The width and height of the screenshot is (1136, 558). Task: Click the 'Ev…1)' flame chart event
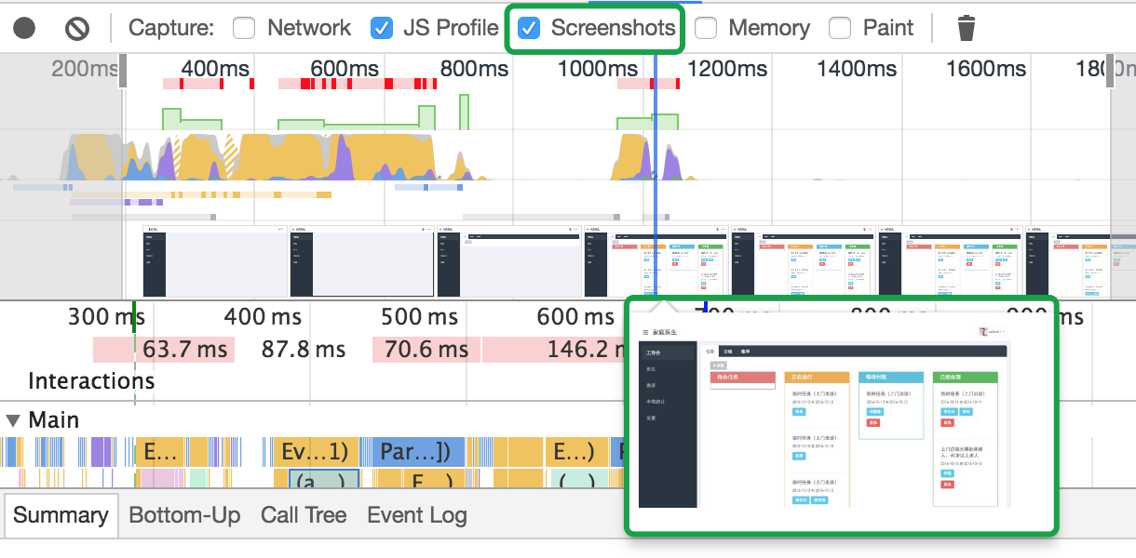pos(315,452)
